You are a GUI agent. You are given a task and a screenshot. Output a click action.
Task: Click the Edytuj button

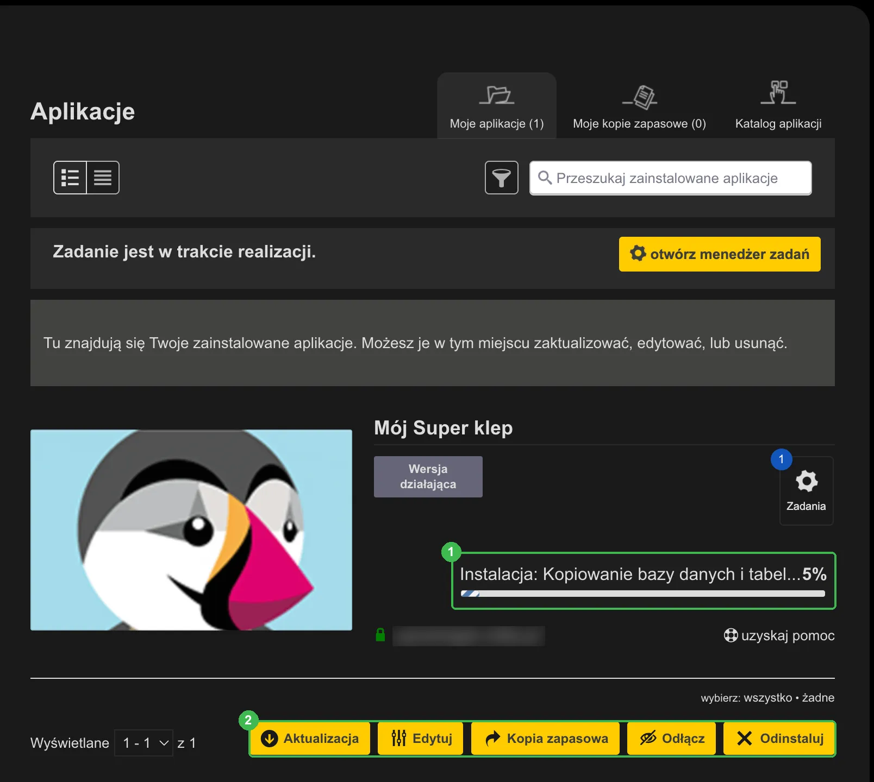pos(421,739)
